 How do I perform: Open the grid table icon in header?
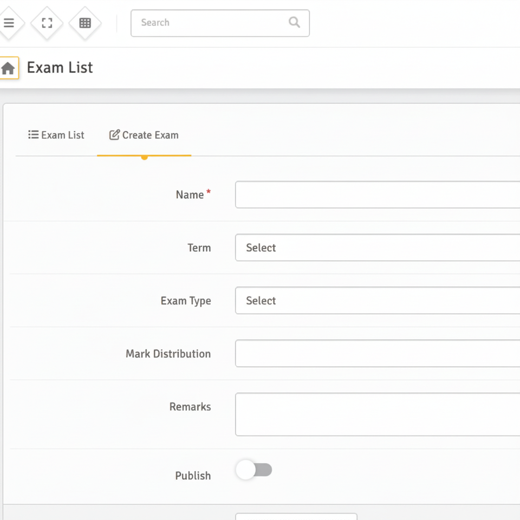(85, 23)
